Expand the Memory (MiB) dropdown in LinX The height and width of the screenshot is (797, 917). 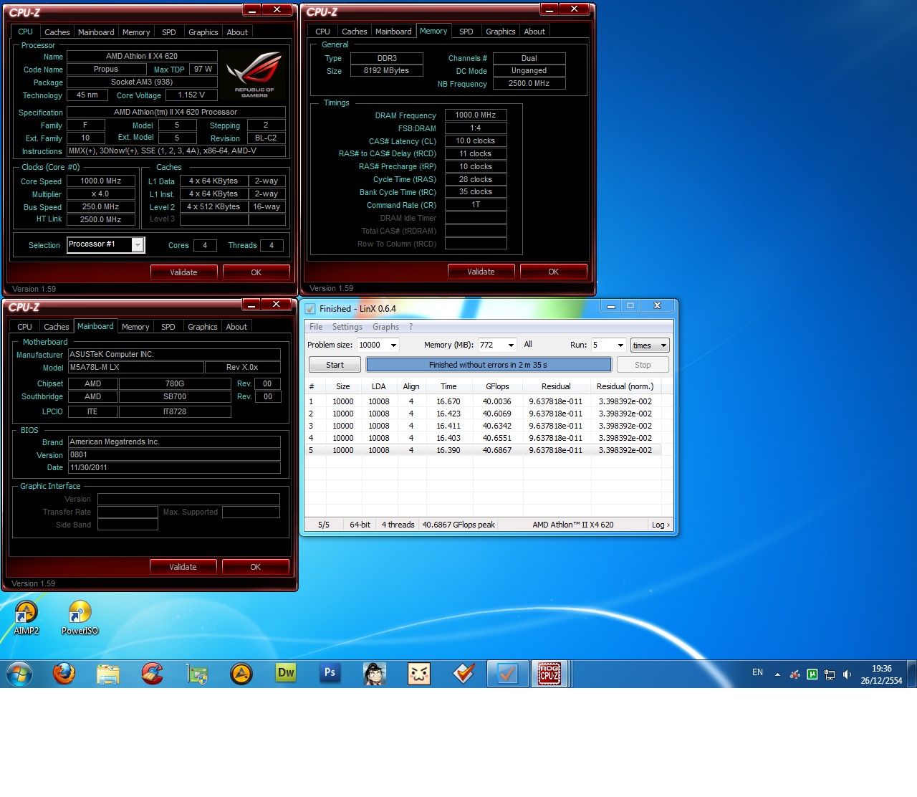511,345
